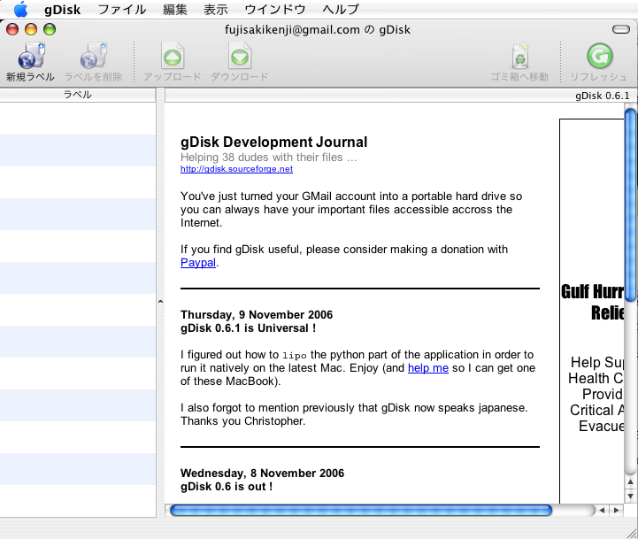Click the scroll up arrow

click(630, 482)
